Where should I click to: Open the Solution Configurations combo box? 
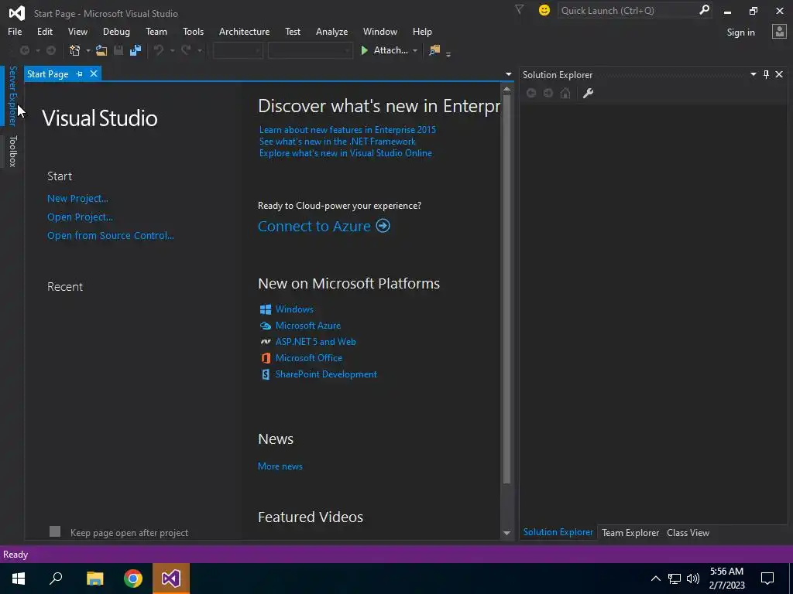coord(238,50)
